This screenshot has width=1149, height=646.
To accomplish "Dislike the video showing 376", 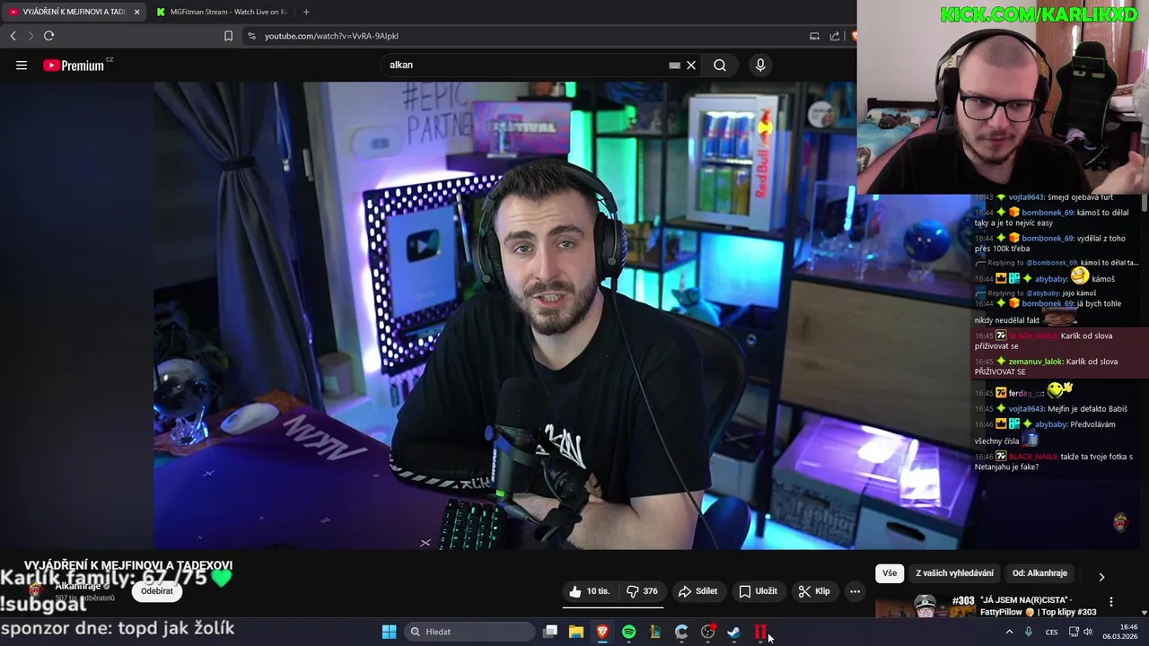I will click(642, 591).
